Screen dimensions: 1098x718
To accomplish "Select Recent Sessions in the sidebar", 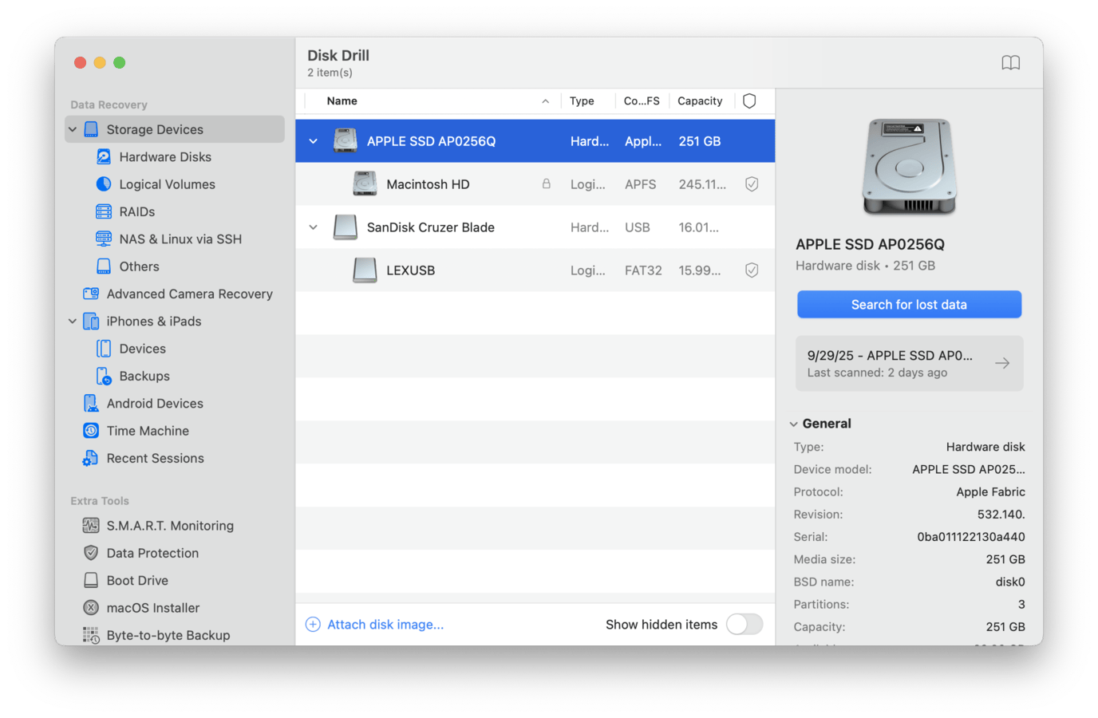I will click(x=155, y=458).
